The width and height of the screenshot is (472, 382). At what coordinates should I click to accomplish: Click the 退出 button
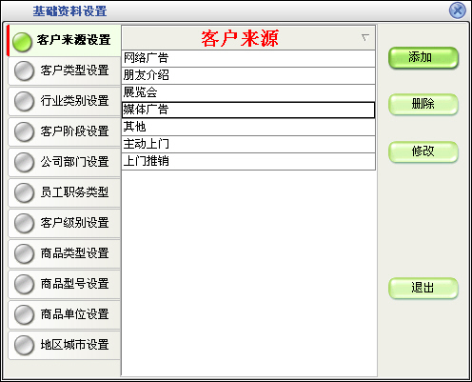point(423,288)
